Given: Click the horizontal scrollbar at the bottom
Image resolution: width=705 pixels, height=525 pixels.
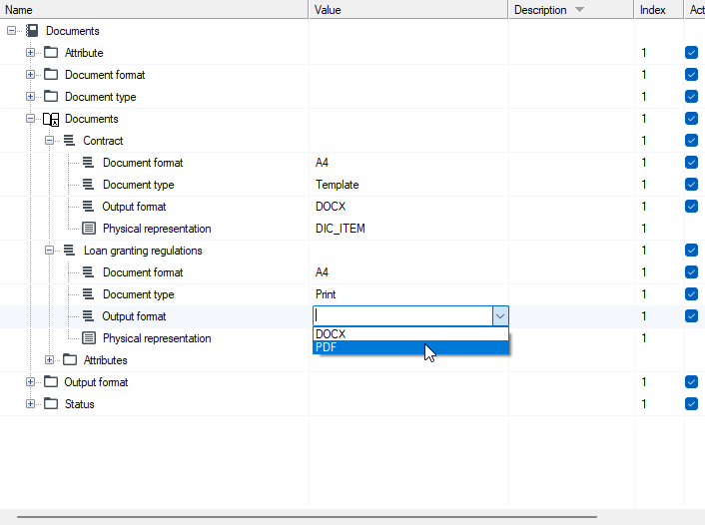Looking at the screenshot, I should click(x=308, y=517).
